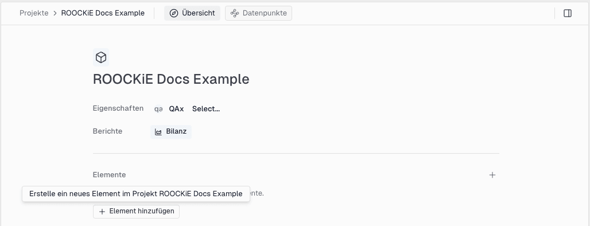The height and width of the screenshot is (226, 590).
Task: Click the plus icon beside Elemente heading
Action: point(492,175)
